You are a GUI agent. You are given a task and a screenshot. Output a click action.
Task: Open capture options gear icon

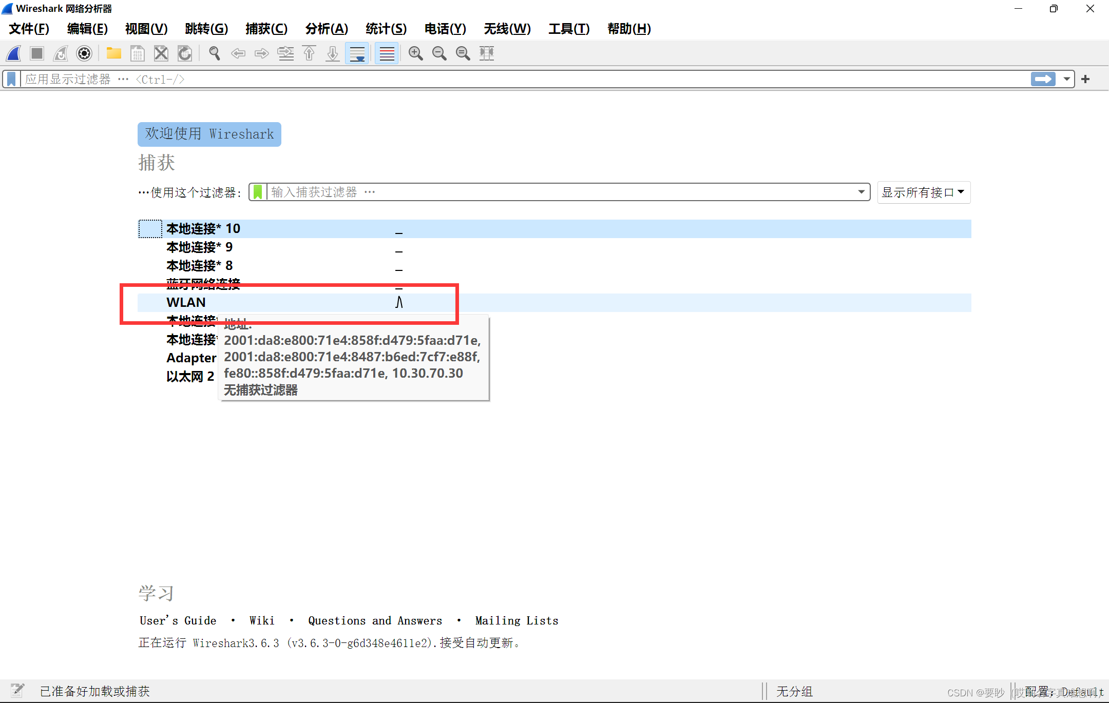point(84,53)
